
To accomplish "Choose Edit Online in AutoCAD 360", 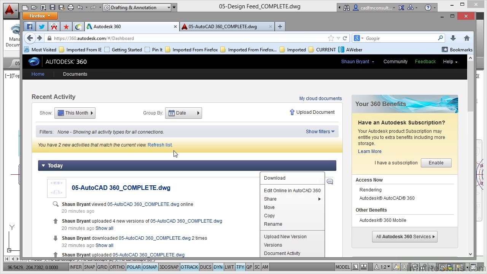I will click(x=292, y=191).
